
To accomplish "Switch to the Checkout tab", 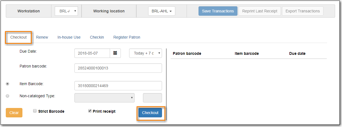I will 19,37.
